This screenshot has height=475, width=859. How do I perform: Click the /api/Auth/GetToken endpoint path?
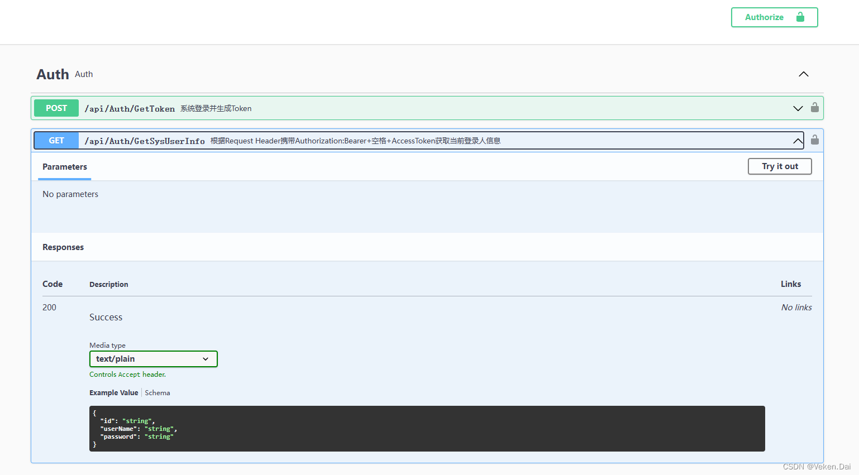pyautogui.click(x=130, y=108)
